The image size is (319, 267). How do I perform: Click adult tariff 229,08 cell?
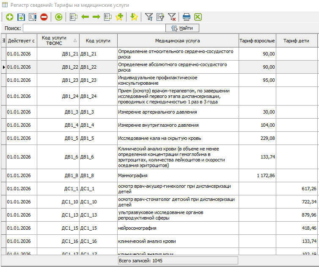(x=257, y=138)
